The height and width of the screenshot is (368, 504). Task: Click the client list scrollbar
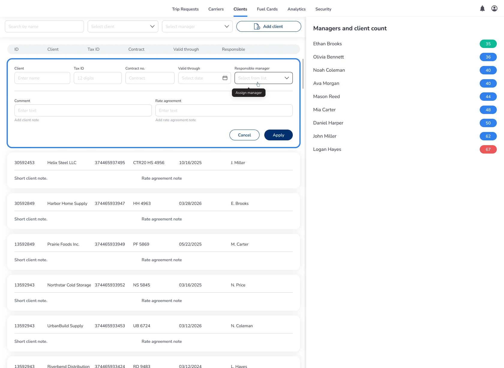tap(303, 74)
